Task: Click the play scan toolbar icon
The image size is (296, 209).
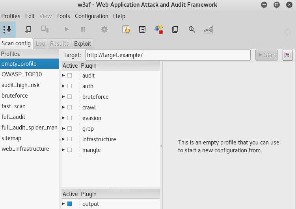Action: (67, 30)
